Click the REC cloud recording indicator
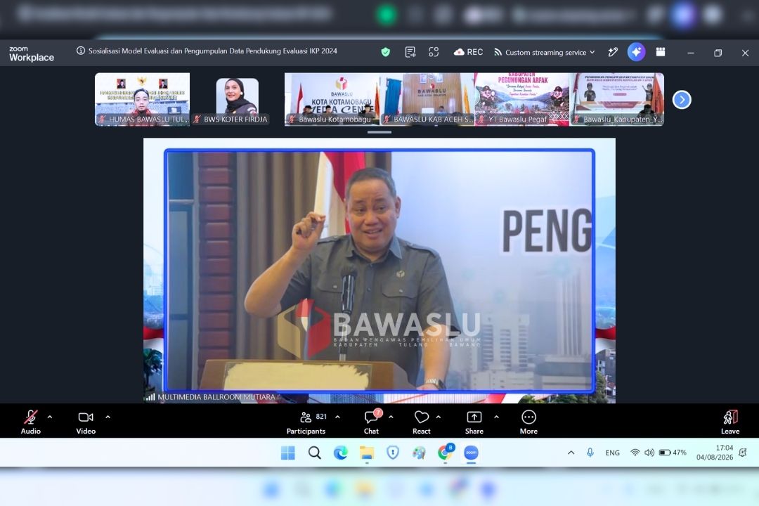Screen dimensions: 759x506 click(468, 52)
